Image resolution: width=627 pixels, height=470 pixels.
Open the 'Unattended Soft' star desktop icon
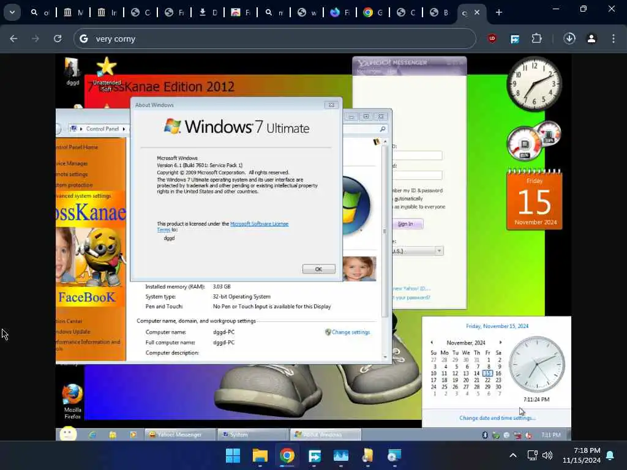click(107, 74)
